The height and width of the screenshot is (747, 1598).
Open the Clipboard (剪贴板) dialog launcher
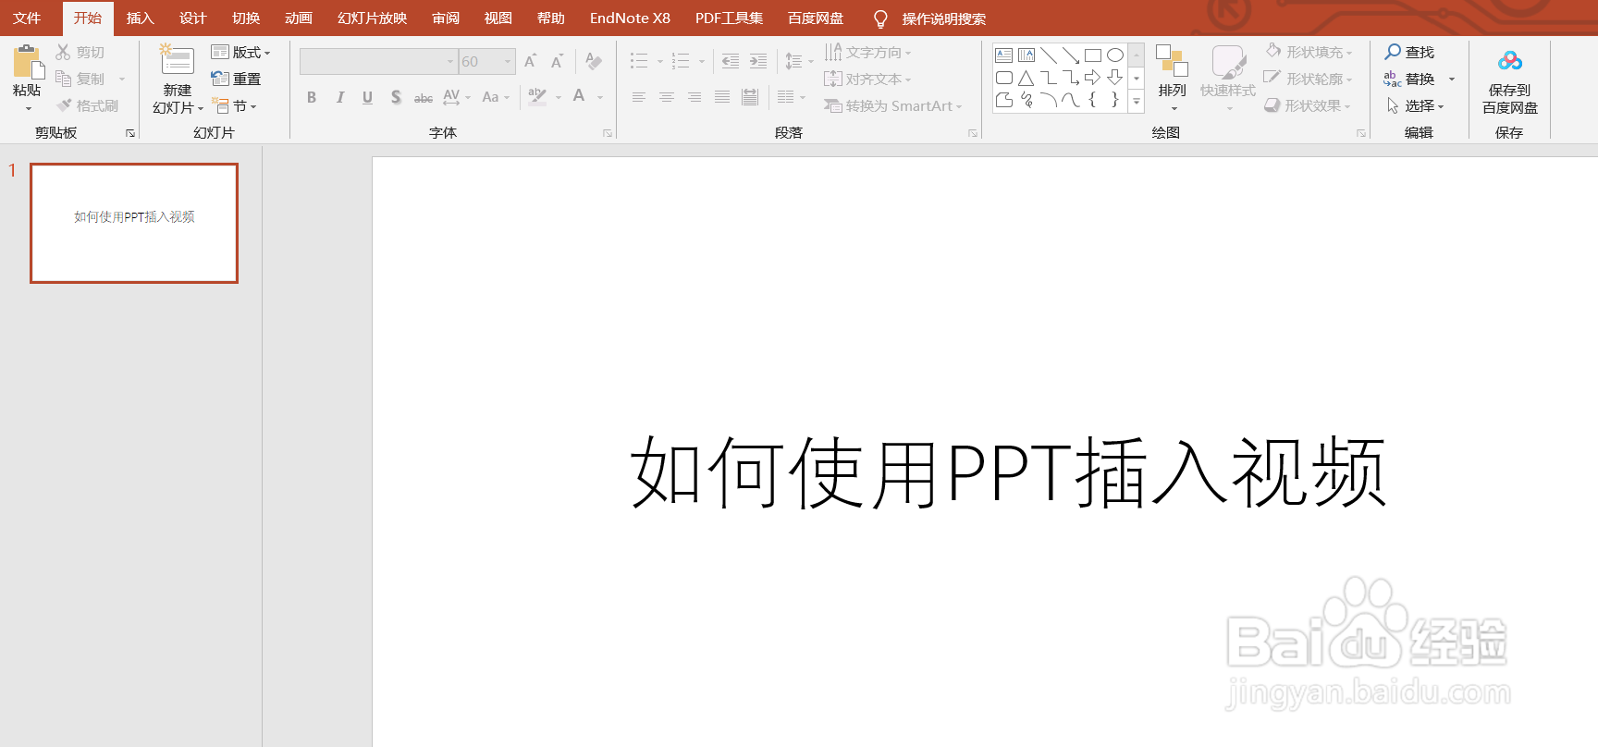click(x=130, y=133)
